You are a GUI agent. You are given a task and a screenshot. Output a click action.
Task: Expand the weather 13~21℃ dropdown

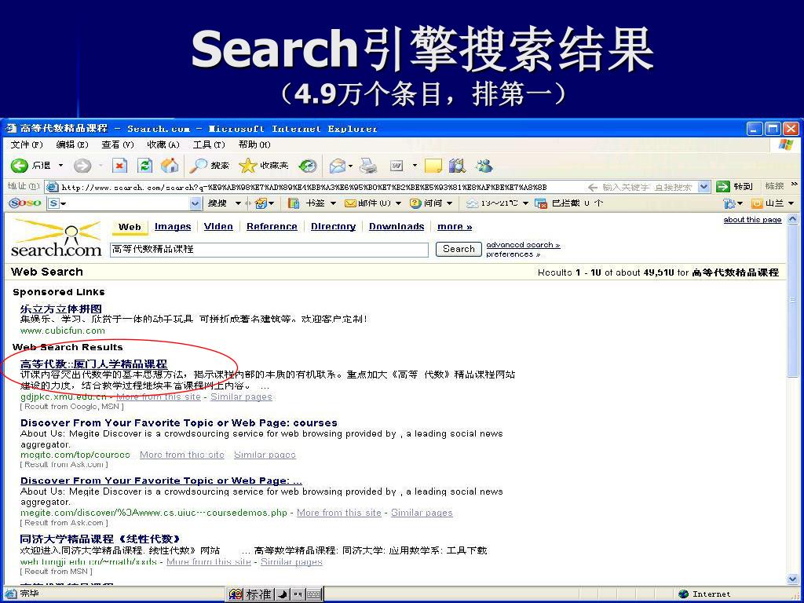[x=525, y=203]
